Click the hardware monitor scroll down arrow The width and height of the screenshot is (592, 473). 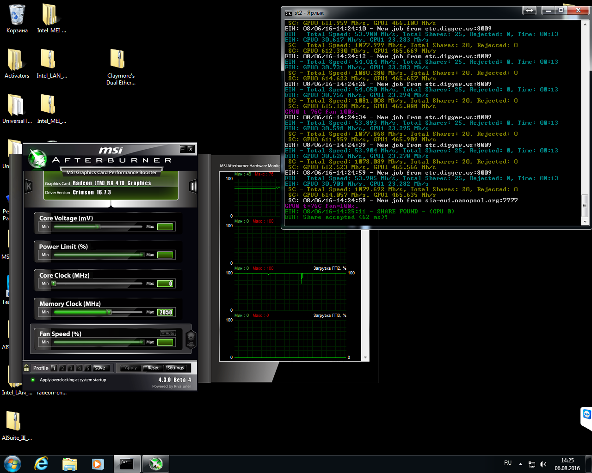pos(366,358)
